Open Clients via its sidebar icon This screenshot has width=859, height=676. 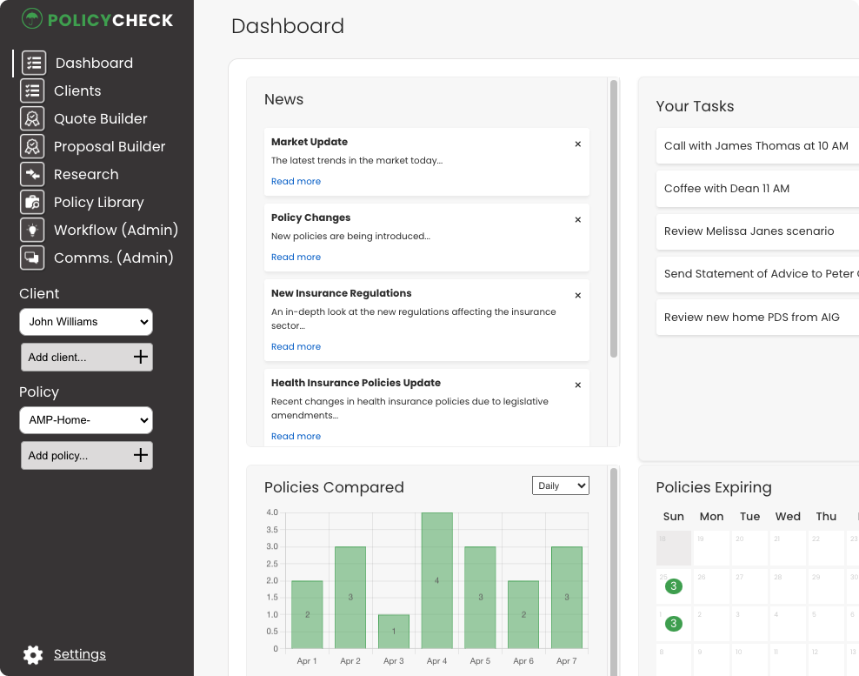[x=32, y=90]
